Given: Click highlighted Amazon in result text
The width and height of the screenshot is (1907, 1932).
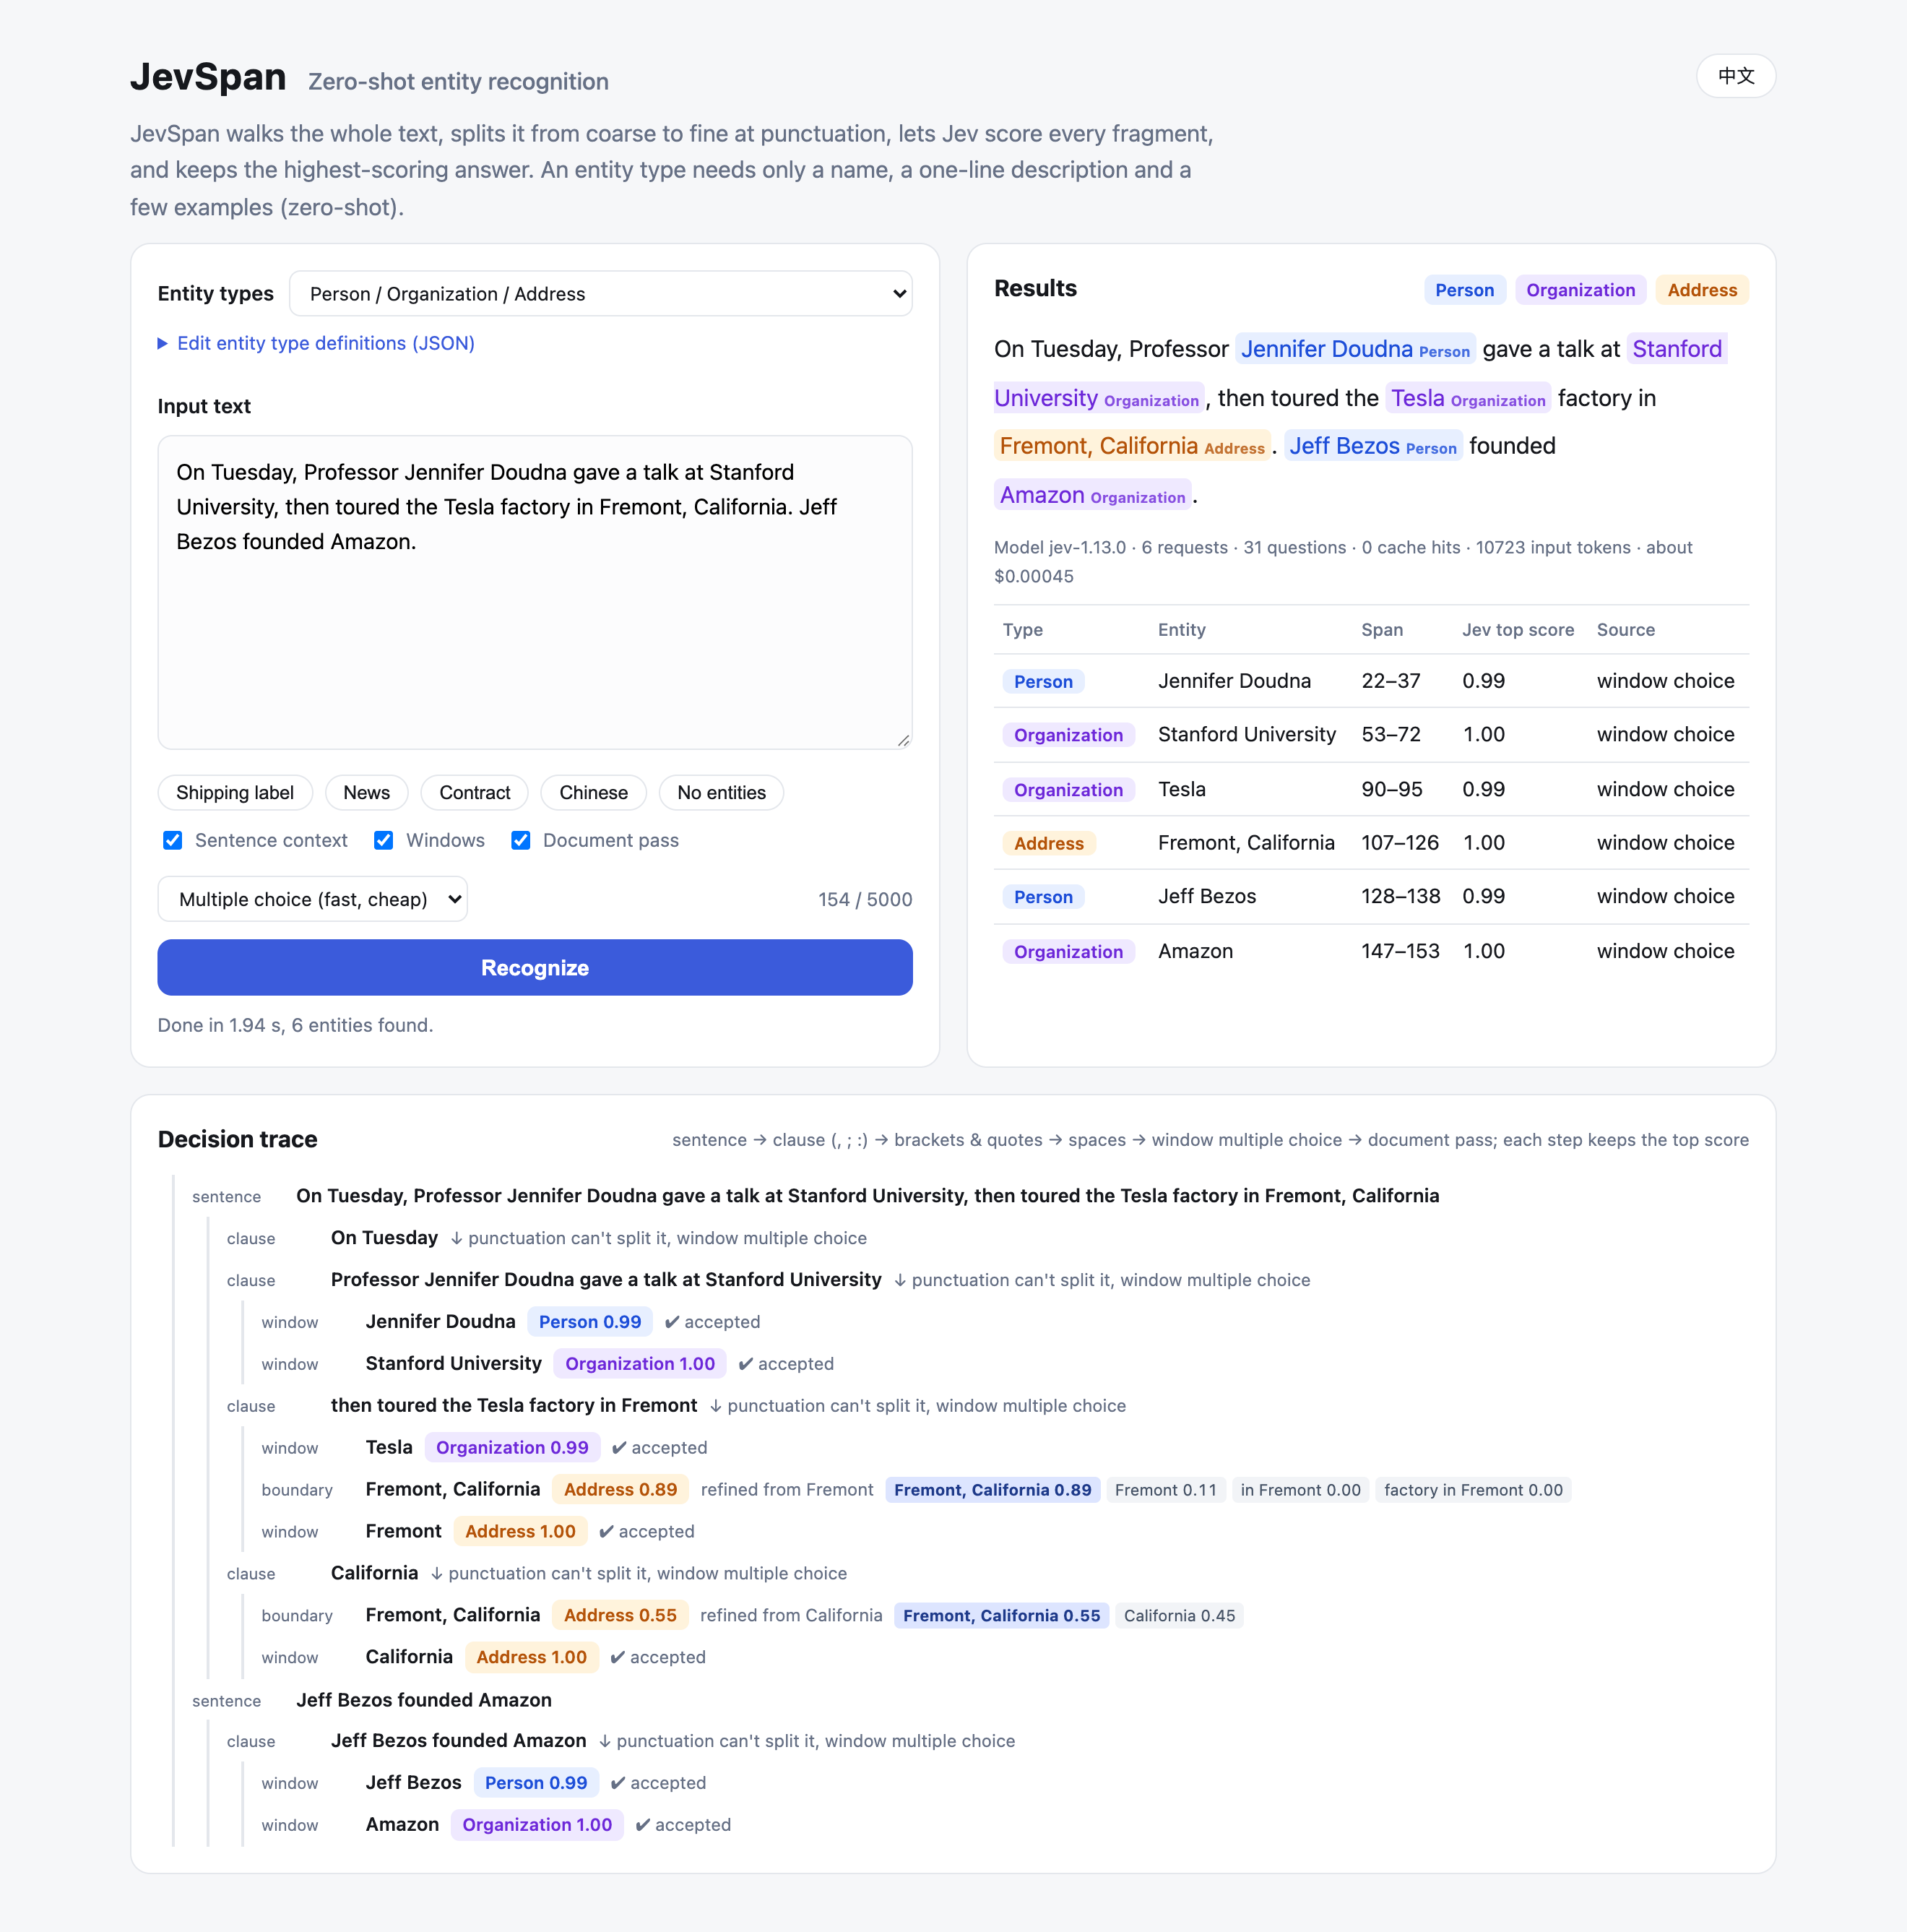Looking at the screenshot, I should (1092, 495).
